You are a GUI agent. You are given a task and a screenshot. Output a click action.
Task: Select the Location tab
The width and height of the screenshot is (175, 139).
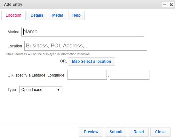tap(13, 15)
